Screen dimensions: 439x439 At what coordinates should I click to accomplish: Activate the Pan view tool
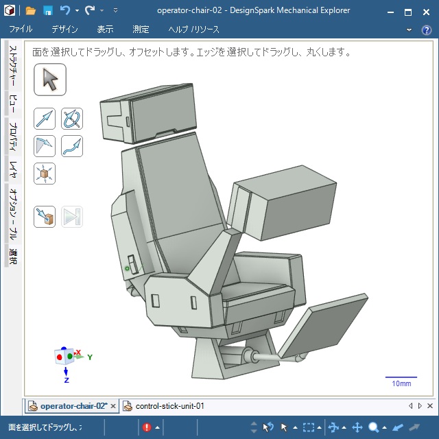(x=357, y=427)
